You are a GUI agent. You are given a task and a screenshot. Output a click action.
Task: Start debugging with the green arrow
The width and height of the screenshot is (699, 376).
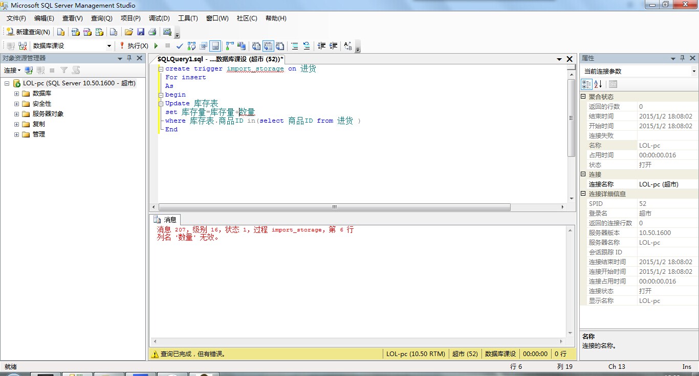point(156,46)
